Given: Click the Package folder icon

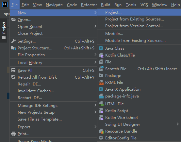Looking at the screenshot, I should click(101, 75).
